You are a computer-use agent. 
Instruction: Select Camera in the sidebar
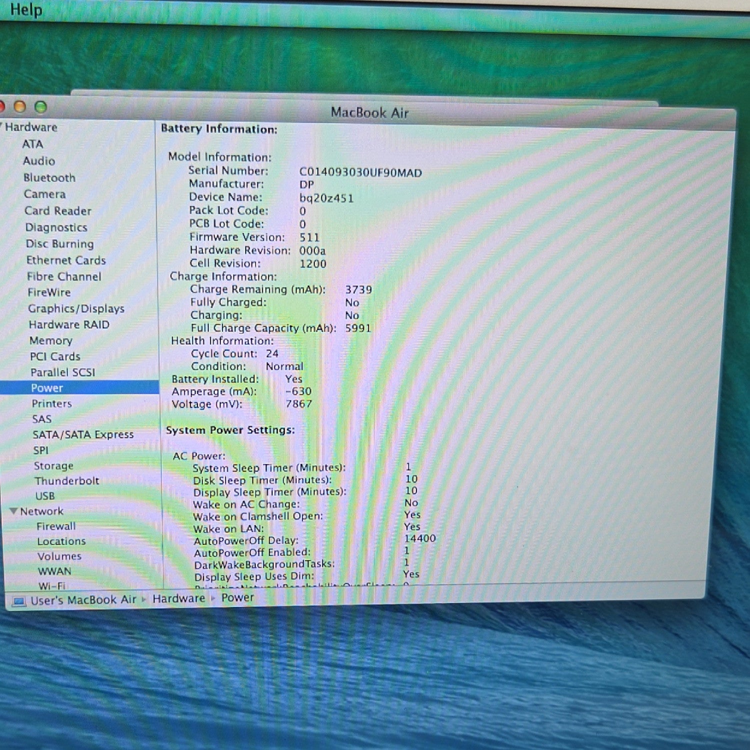(44, 194)
